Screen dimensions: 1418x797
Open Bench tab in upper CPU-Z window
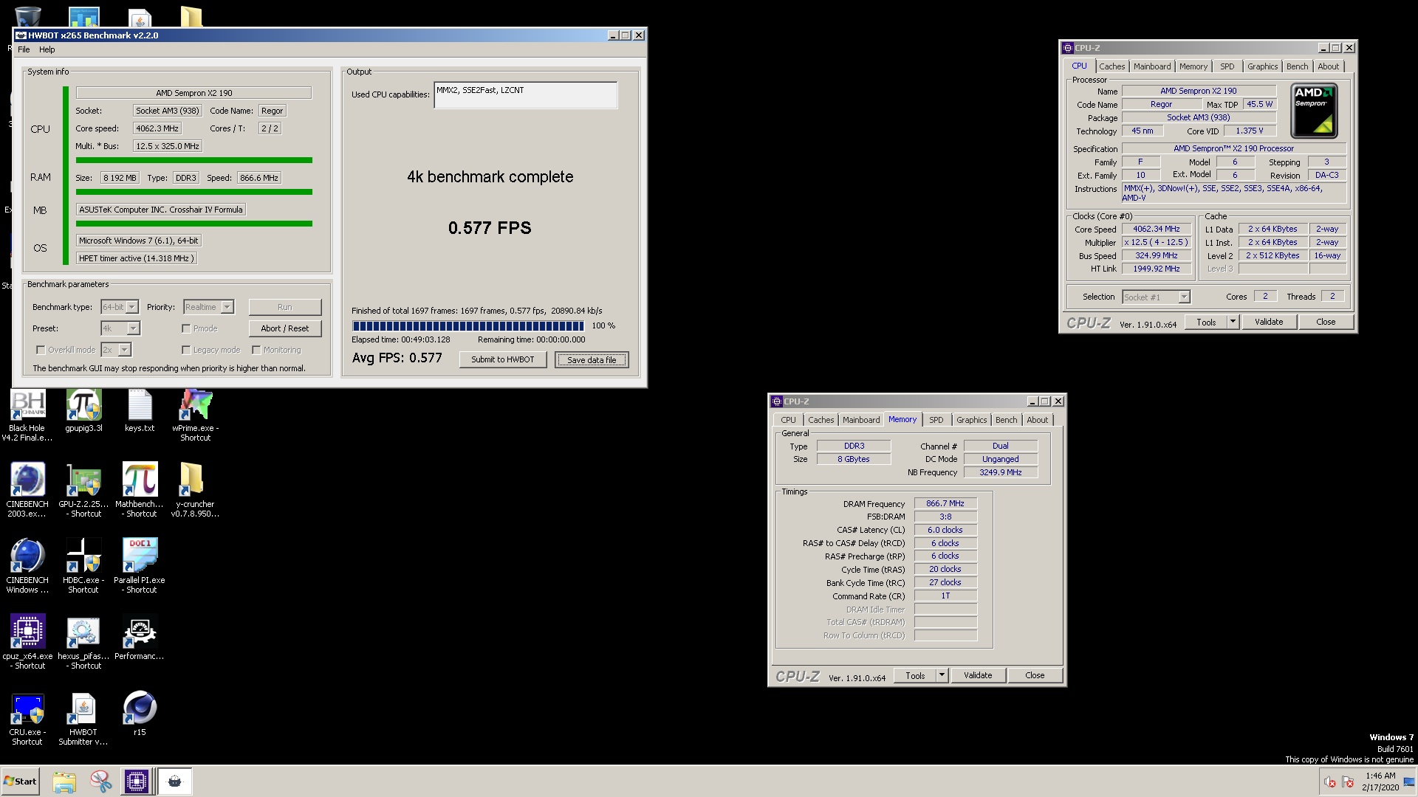tap(1297, 66)
